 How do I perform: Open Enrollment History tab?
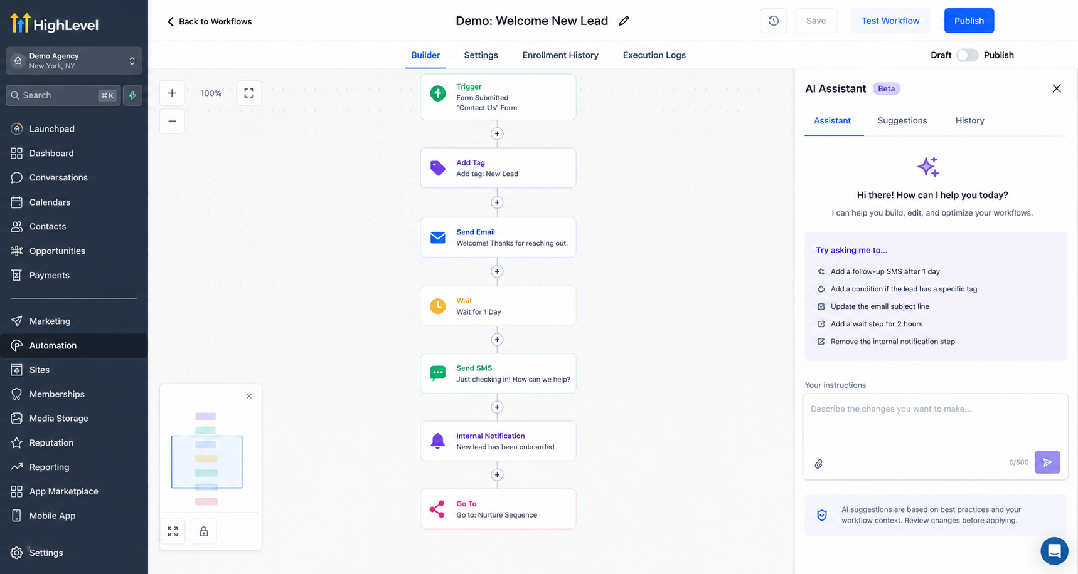tap(560, 55)
